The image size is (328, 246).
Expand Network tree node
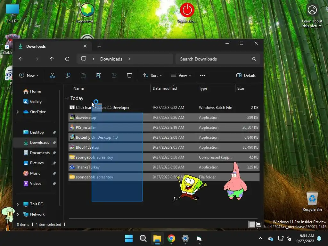pos(18,214)
